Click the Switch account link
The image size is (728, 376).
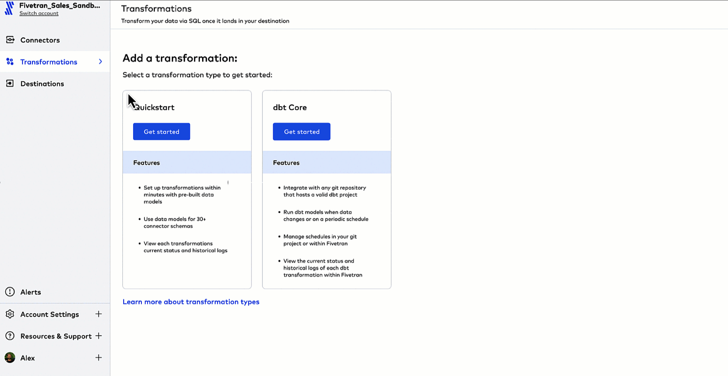(x=39, y=13)
